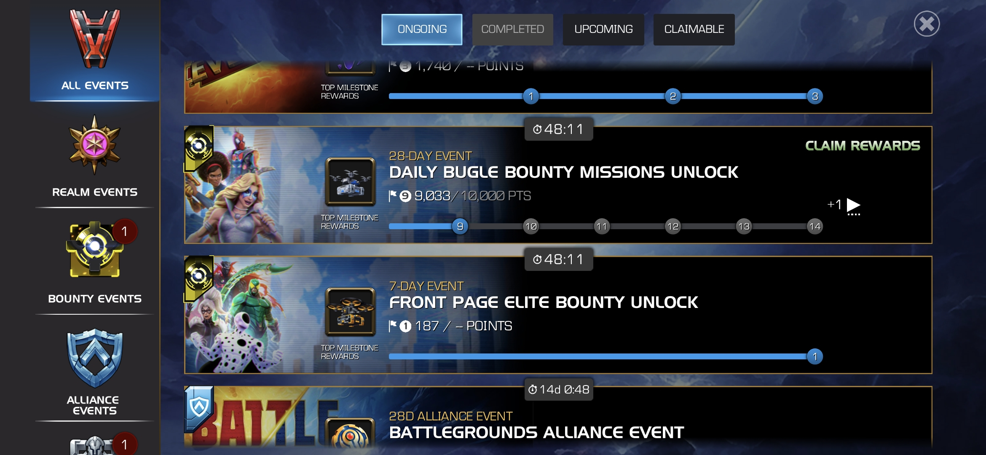Screen dimensions: 986x455
Task: Click milestone 2 on top event bar
Action: [x=673, y=96]
